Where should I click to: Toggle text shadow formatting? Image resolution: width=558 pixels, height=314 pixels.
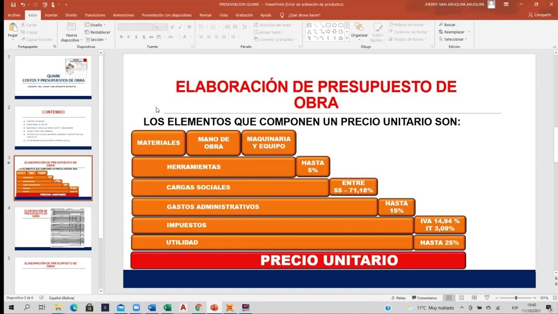click(x=143, y=37)
